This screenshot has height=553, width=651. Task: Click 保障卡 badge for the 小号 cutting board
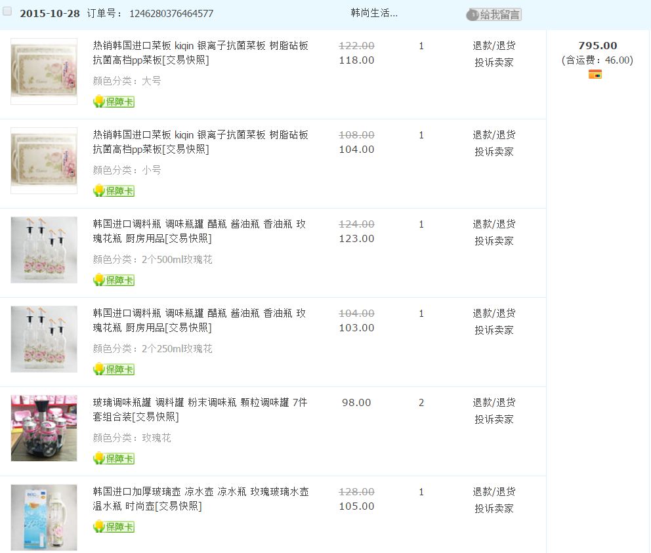tap(114, 191)
